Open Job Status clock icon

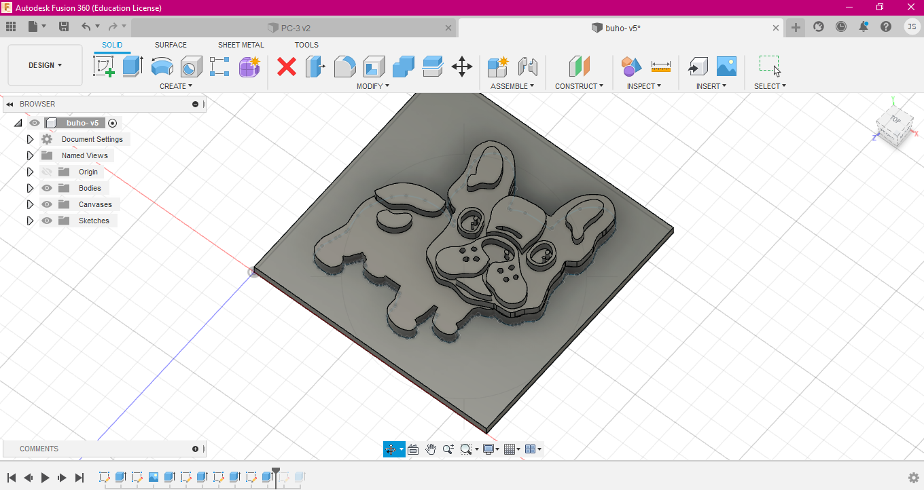pos(841,27)
